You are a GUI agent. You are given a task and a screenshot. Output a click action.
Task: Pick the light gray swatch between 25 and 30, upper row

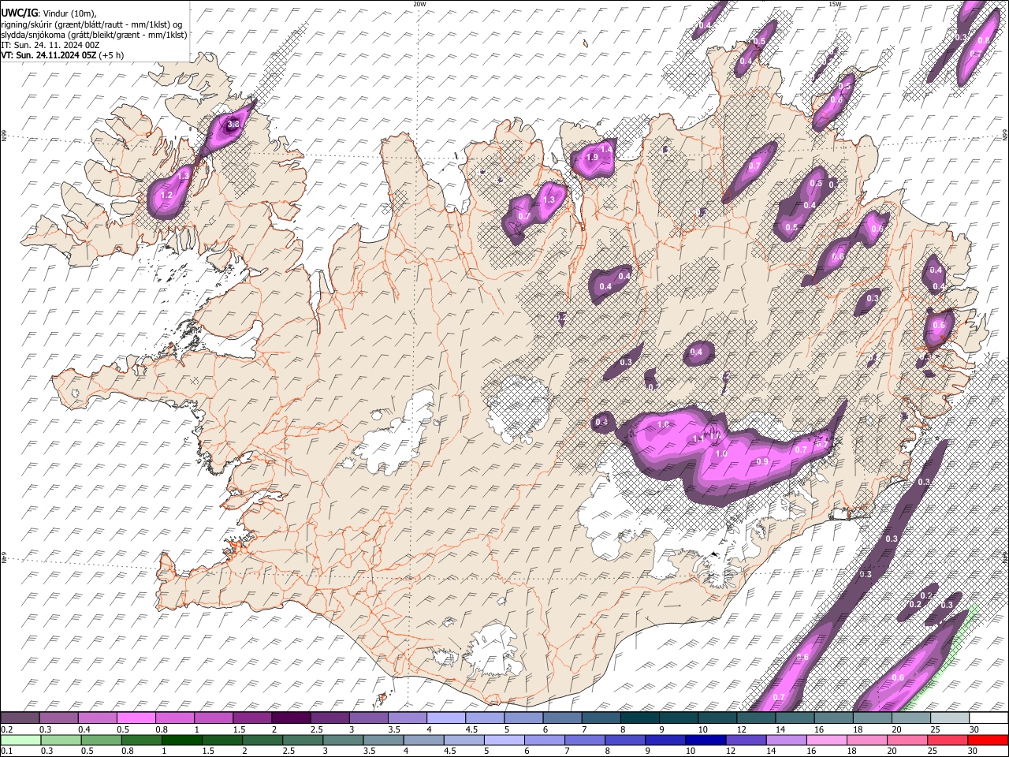click(x=950, y=718)
